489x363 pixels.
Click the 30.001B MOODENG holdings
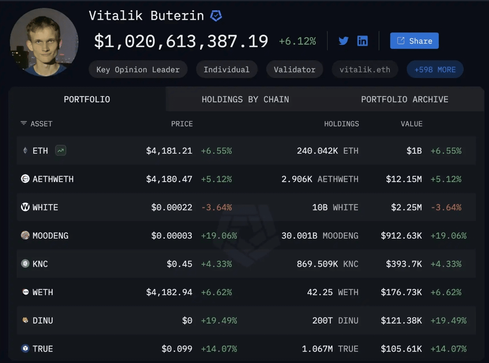(320, 235)
